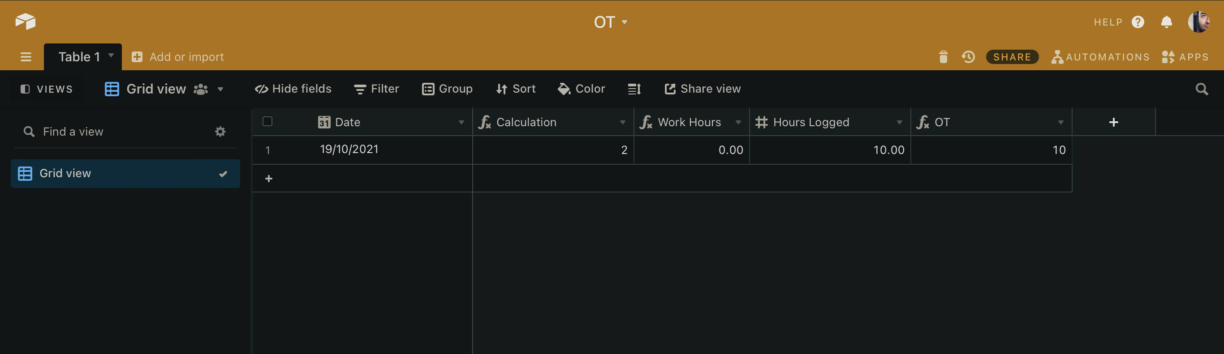Open the row height icon
The image size is (1224, 354).
click(x=634, y=89)
